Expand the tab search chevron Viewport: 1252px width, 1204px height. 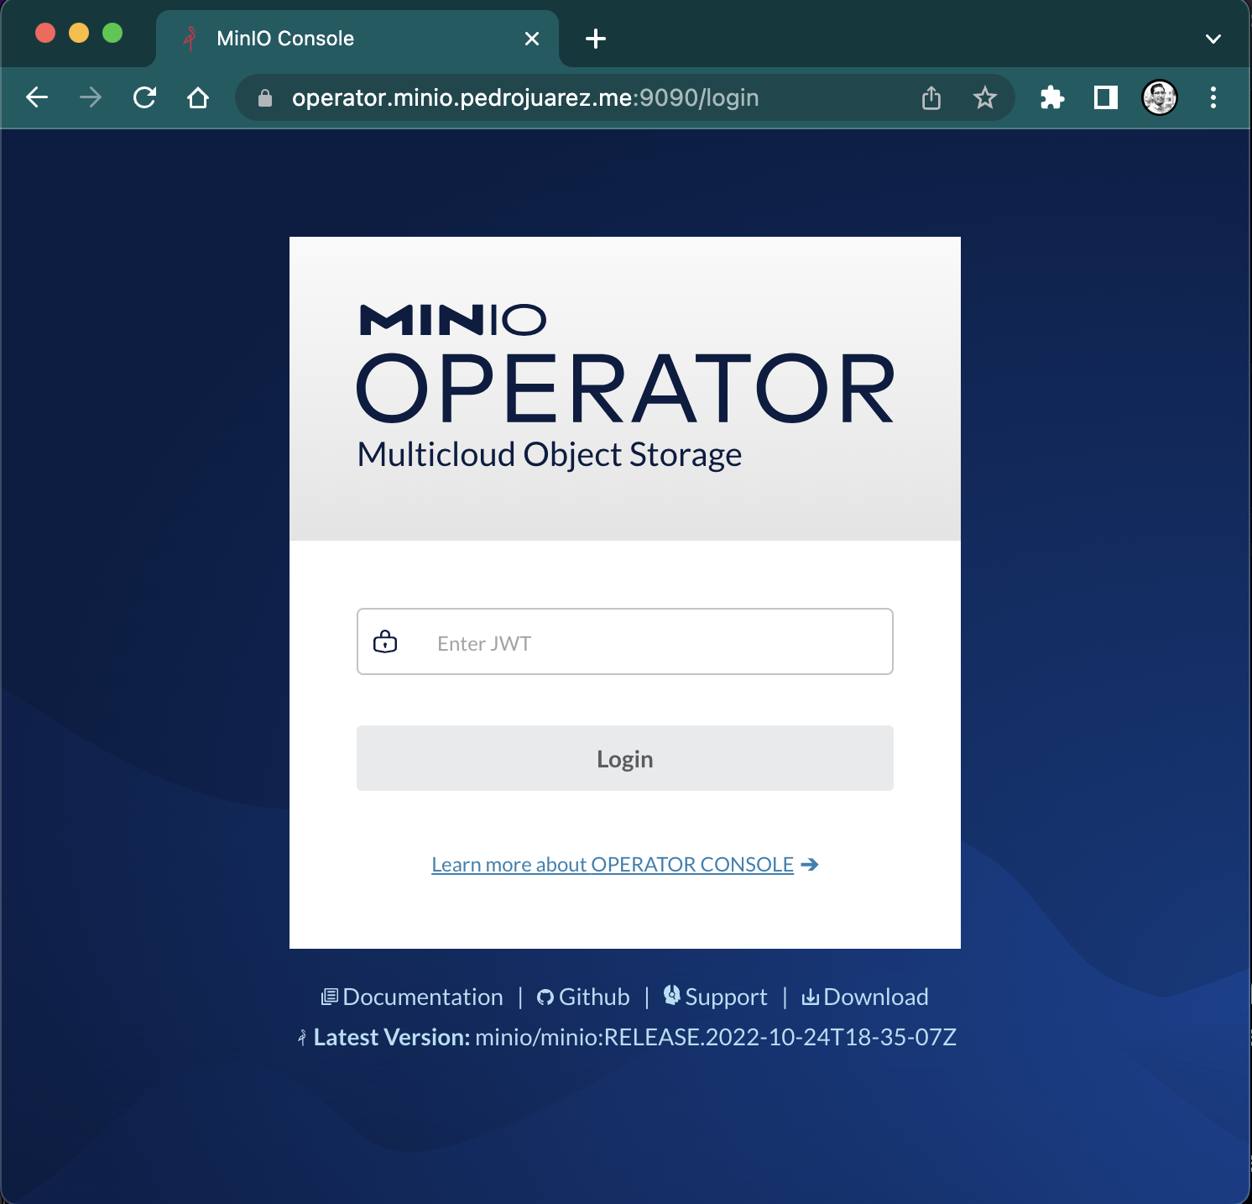[1213, 39]
